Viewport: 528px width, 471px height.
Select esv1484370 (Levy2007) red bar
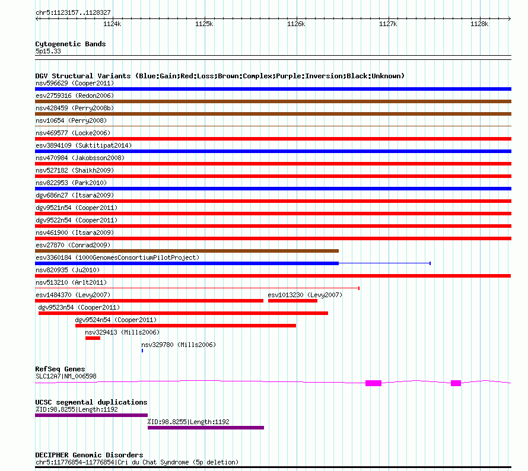[x=149, y=301]
